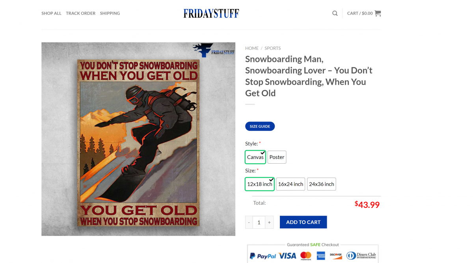Decrease quantity with the minus button
The height and width of the screenshot is (263, 473).
coord(249,222)
